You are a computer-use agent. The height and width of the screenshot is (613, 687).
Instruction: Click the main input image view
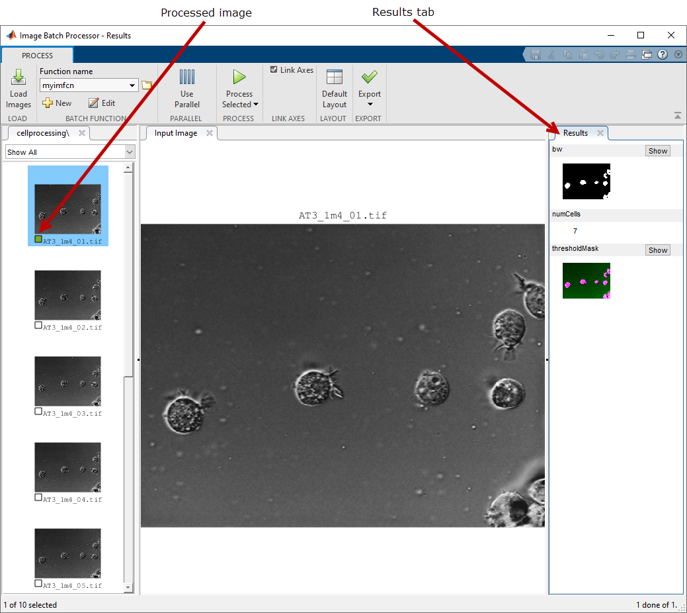pos(343,375)
